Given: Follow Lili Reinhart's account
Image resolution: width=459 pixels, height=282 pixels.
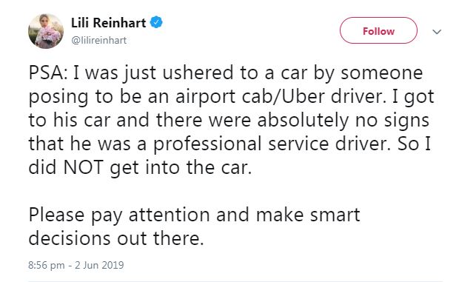Looking at the screenshot, I should 378,30.
